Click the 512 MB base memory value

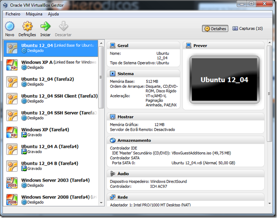[x=152, y=82]
